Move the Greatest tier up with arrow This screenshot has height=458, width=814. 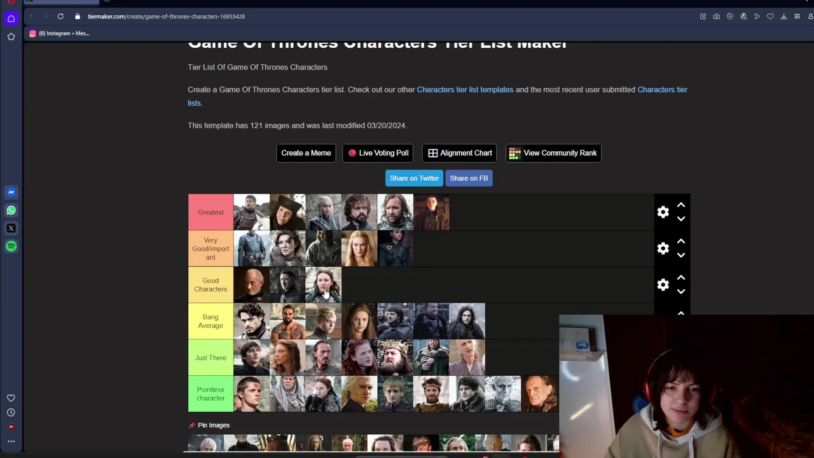click(681, 205)
